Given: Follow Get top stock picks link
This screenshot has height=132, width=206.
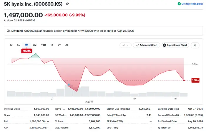Looking at the screenshot, I should tap(192, 4).
